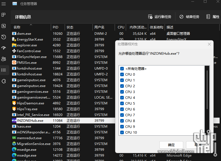Toggle the <所有处理器> checkbox
This screenshot has height=161, width=221.
click(x=122, y=69)
